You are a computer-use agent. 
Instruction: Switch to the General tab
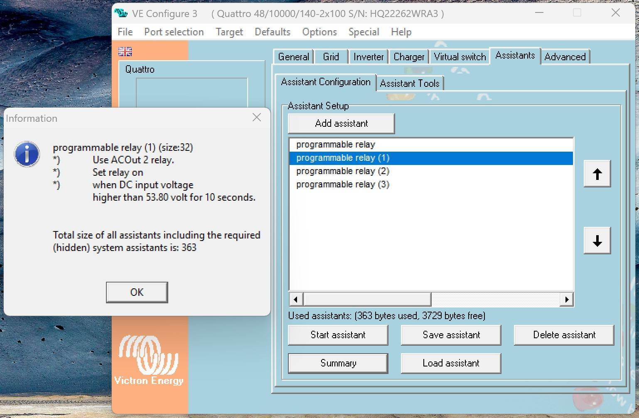[x=293, y=57]
